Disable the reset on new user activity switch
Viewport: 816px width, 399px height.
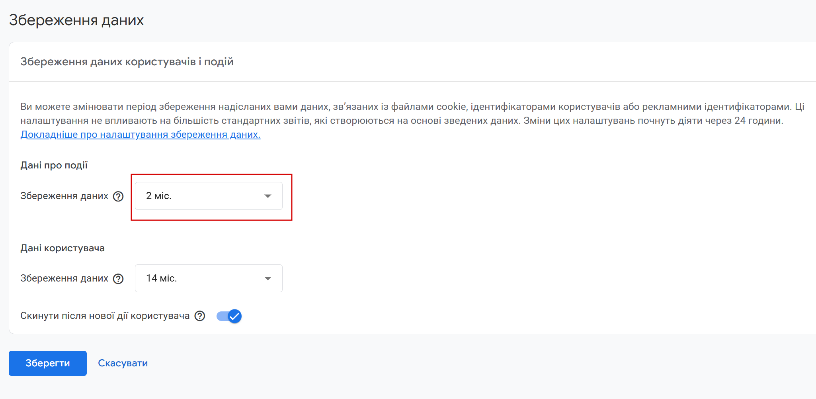(229, 316)
